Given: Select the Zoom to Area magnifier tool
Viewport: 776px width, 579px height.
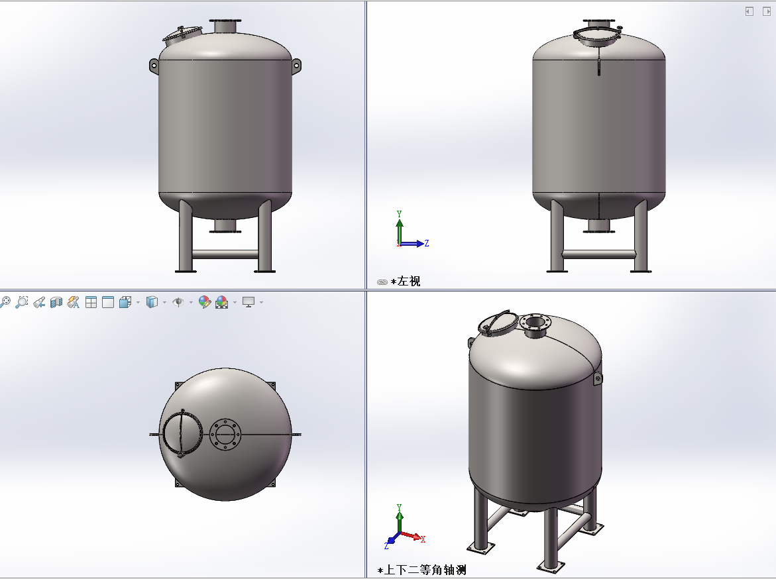Looking at the screenshot, I should point(22,302).
